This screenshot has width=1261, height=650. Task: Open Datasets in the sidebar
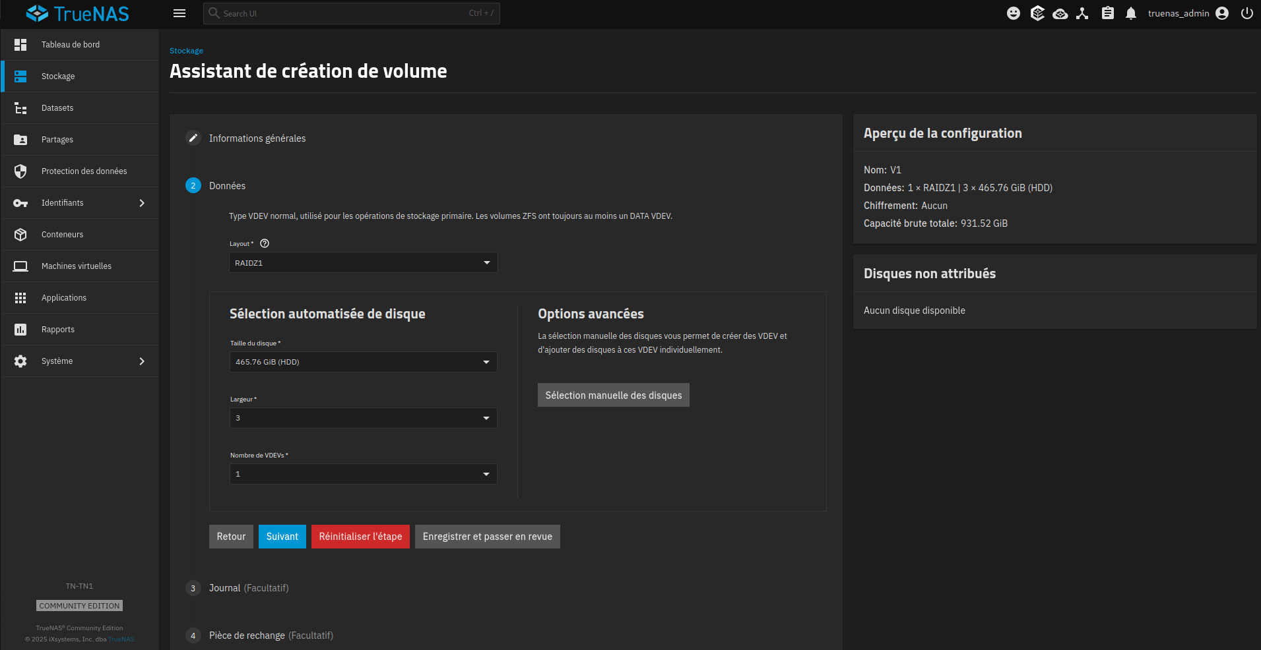[x=57, y=108]
